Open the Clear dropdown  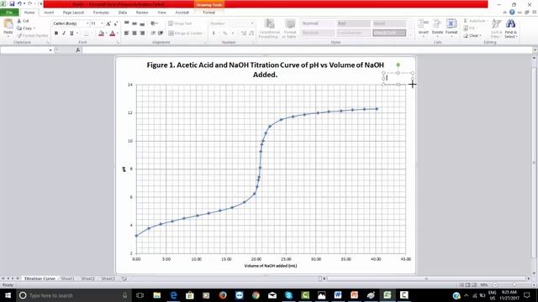coord(473,35)
